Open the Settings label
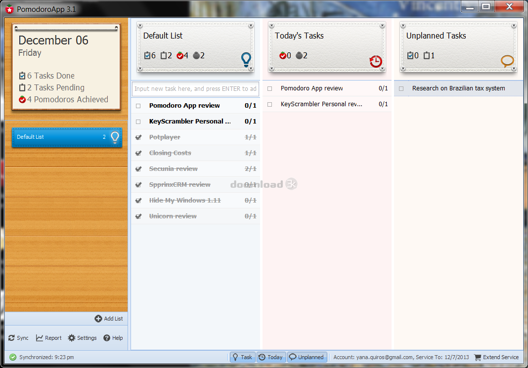Image resolution: width=528 pixels, height=368 pixels. (x=87, y=338)
